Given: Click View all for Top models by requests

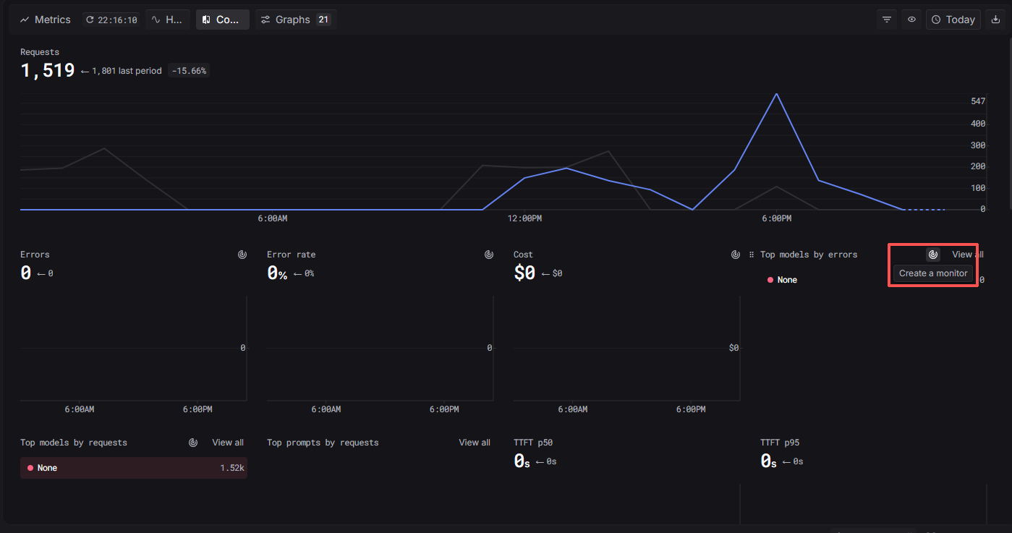Looking at the screenshot, I should tap(228, 443).
